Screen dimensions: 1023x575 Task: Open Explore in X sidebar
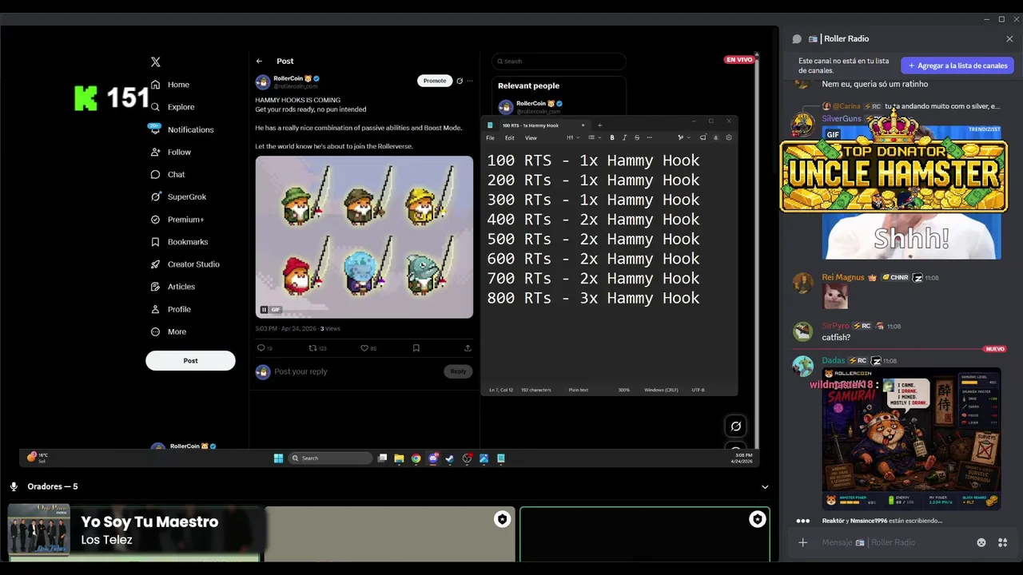tap(173, 107)
